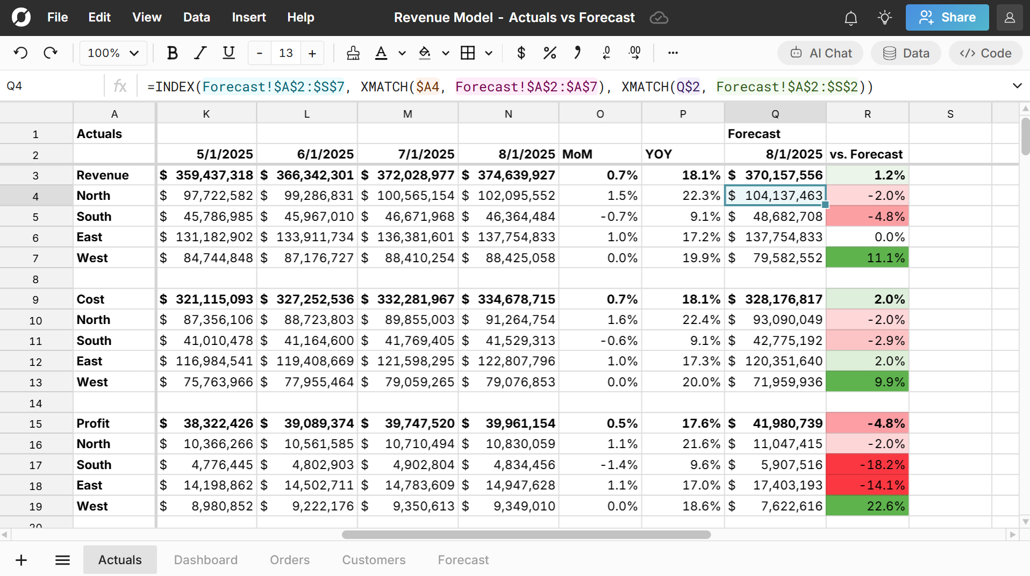Open notifications bell icon

pos(850,18)
